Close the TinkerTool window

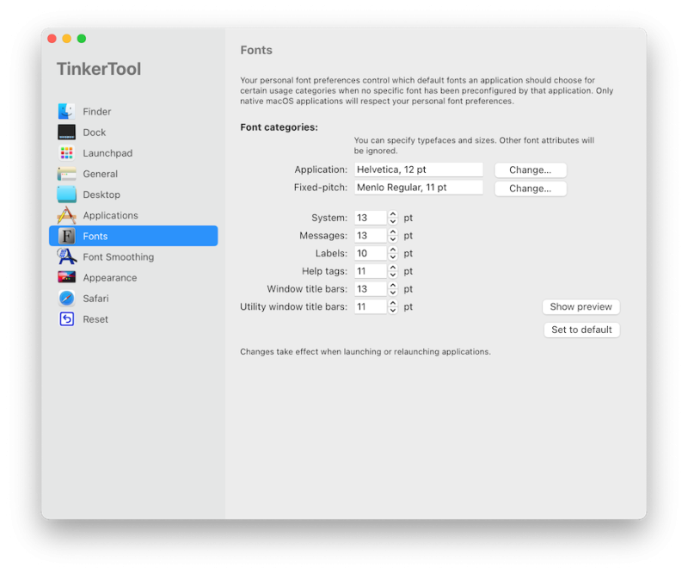pyautogui.click(x=52, y=39)
